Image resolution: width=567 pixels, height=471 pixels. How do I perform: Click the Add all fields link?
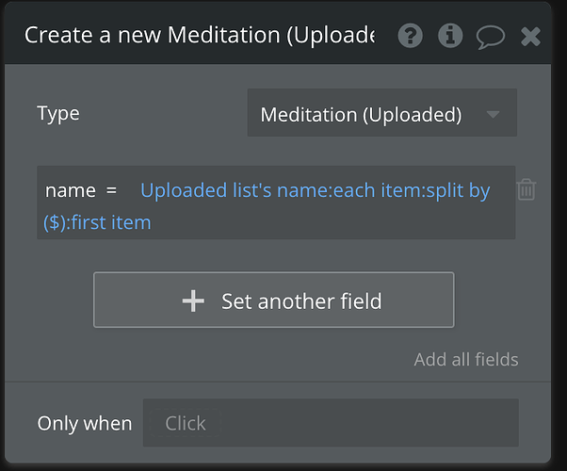466,359
